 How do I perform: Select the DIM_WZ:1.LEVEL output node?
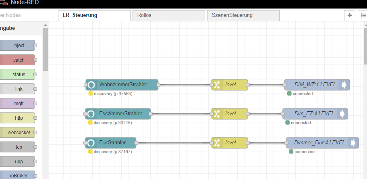[x=317, y=85]
